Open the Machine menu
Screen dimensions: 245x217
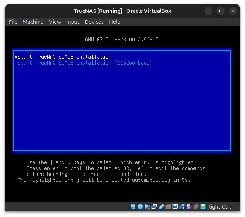[33, 22]
